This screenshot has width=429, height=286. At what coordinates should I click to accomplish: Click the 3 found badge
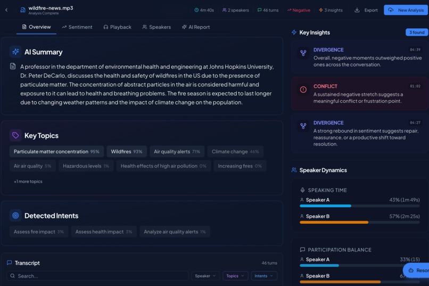pyautogui.click(x=417, y=32)
